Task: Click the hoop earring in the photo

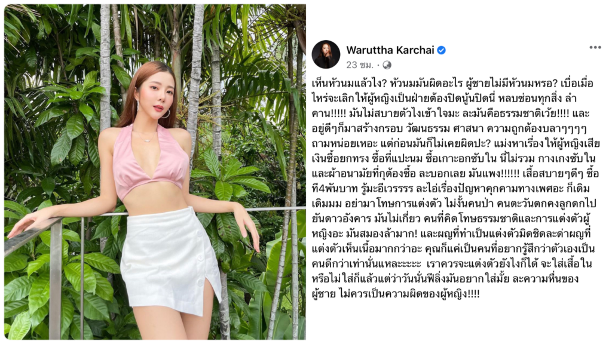Action: point(166,113)
